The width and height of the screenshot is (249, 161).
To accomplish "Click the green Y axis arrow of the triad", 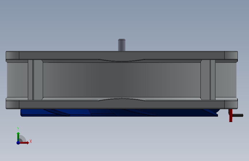I will point(18,136).
